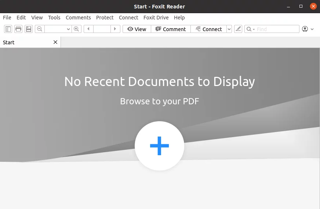The image size is (320, 209).
Task: Click the blue plus open PDF button
Action: click(159, 146)
